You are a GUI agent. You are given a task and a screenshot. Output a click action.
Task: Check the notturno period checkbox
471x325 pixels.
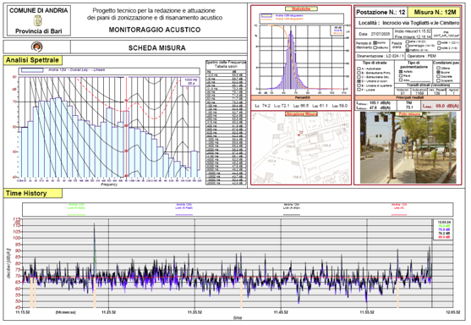coord(375,47)
